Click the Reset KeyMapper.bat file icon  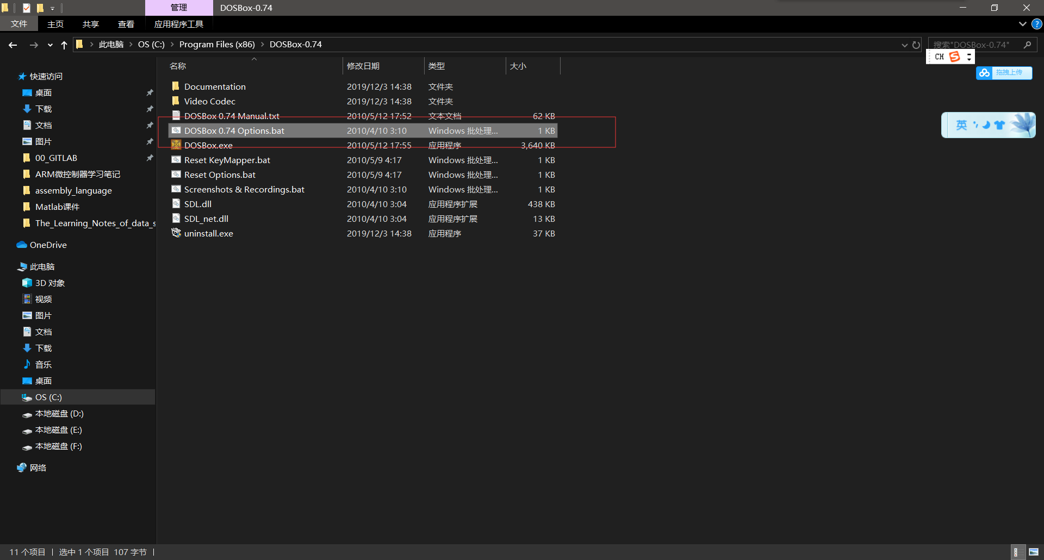click(x=176, y=160)
